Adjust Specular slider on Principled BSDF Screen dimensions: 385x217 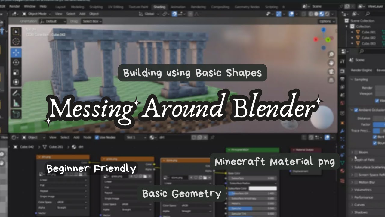click(252, 208)
